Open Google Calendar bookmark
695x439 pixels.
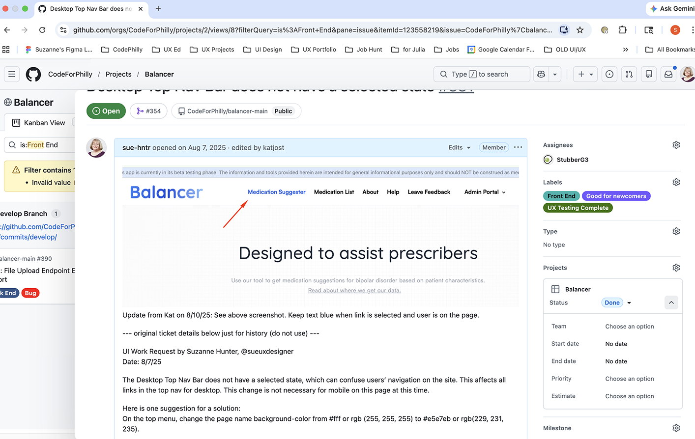pos(501,50)
